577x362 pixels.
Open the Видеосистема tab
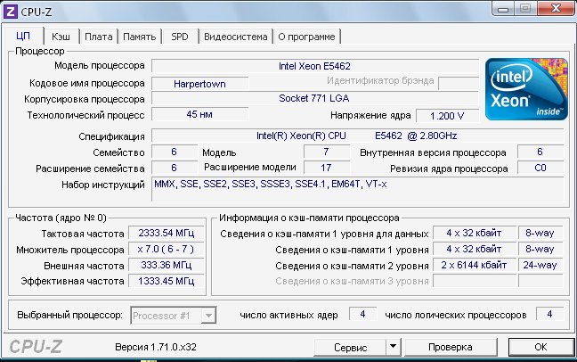pyautogui.click(x=235, y=37)
